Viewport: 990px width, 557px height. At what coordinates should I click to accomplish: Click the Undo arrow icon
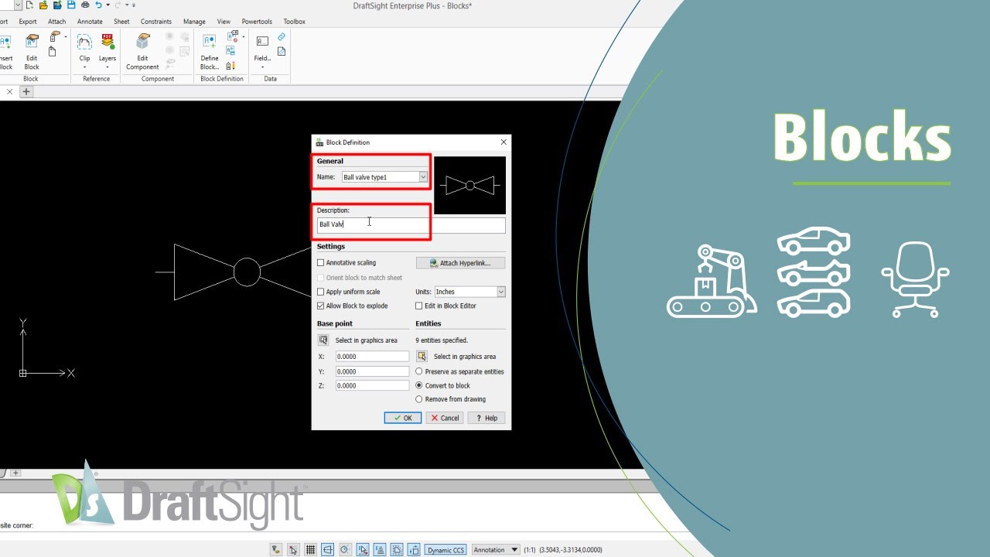coord(98,5)
